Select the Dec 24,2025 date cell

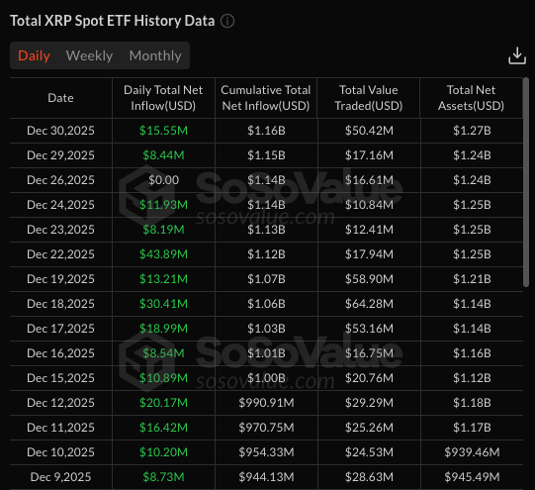(60, 205)
